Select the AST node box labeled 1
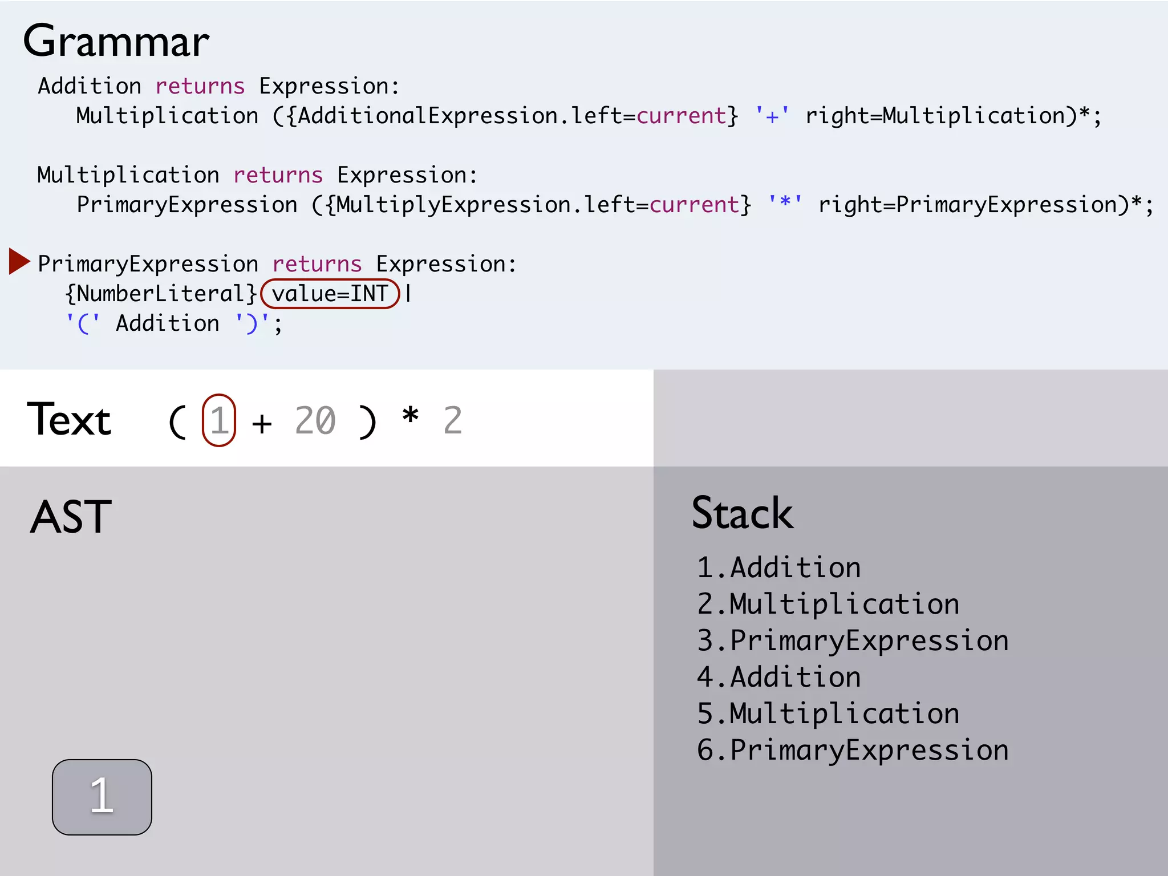The width and height of the screenshot is (1168, 876). tap(102, 797)
